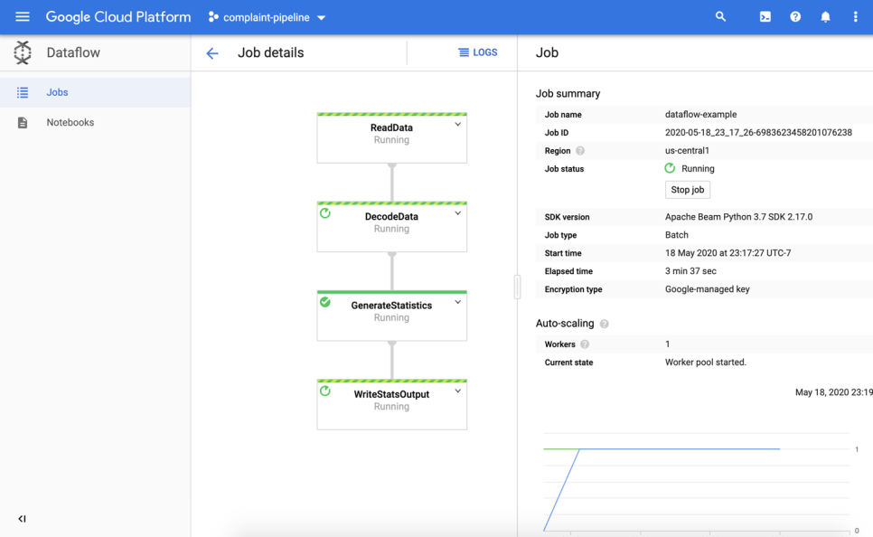Click the SDK version value
The image size is (873, 537).
coord(739,217)
